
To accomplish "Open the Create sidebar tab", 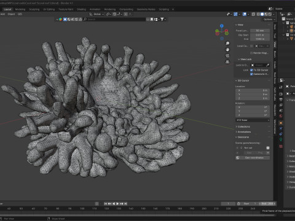I will pos(275,64).
